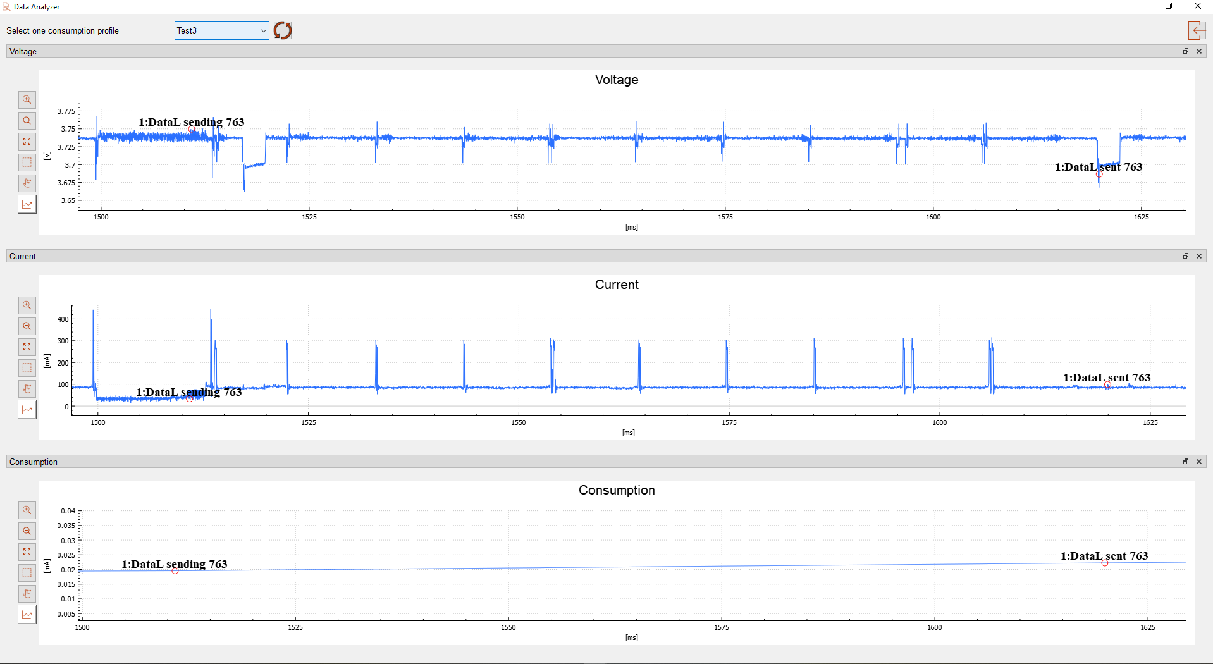Close the Current dock panel
Image resolution: width=1213 pixels, height=664 pixels.
pyautogui.click(x=1199, y=256)
